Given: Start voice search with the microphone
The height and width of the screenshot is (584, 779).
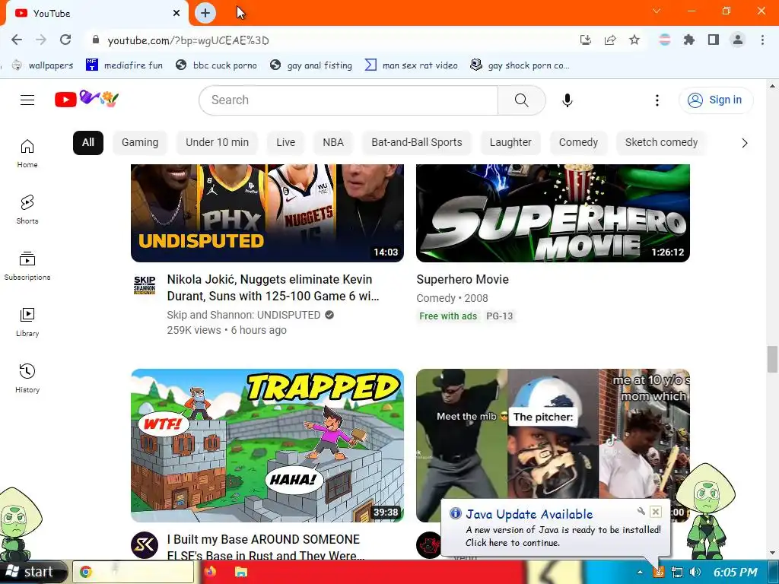Looking at the screenshot, I should click(567, 100).
